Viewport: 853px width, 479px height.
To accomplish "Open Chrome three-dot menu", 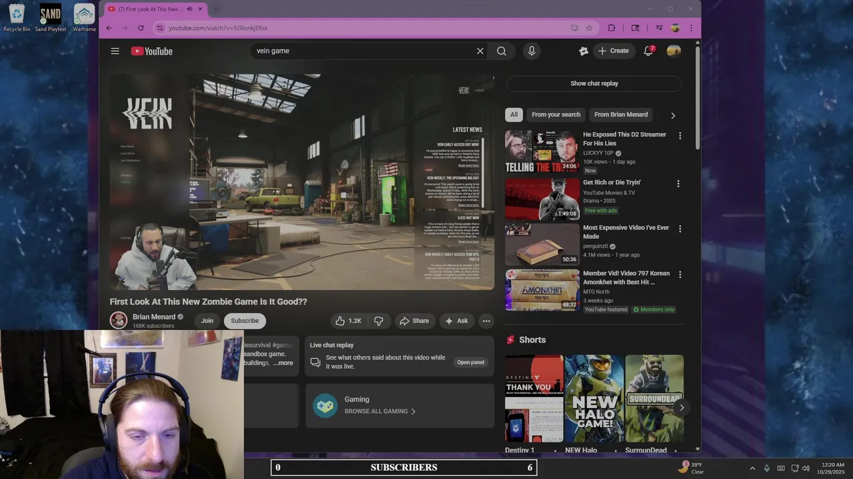I will (691, 28).
